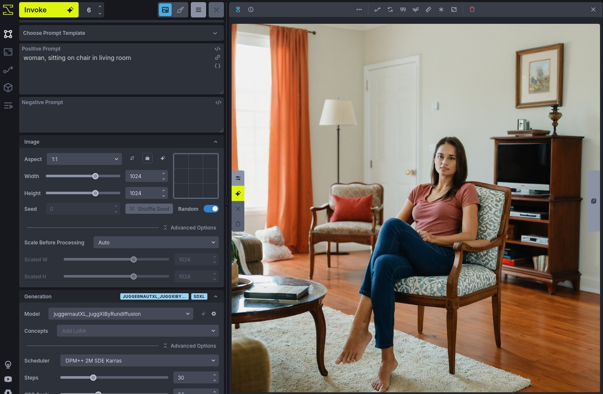
Task: Click floating cancel X button
Action: pyautogui.click(x=238, y=209)
